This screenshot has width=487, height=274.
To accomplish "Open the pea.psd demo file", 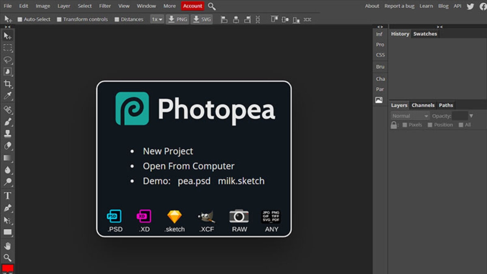I will click(194, 181).
